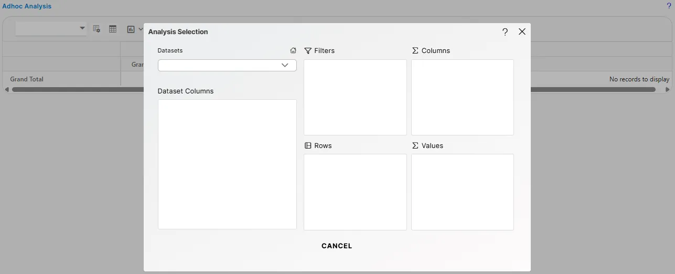675x274 pixels.
Task: Click inside the Values drop area
Action: (462, 192)
